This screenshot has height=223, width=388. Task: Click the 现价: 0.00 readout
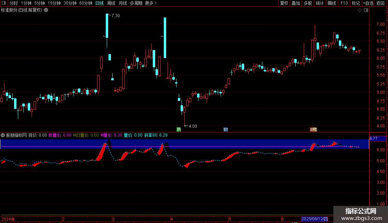point(38,135)
